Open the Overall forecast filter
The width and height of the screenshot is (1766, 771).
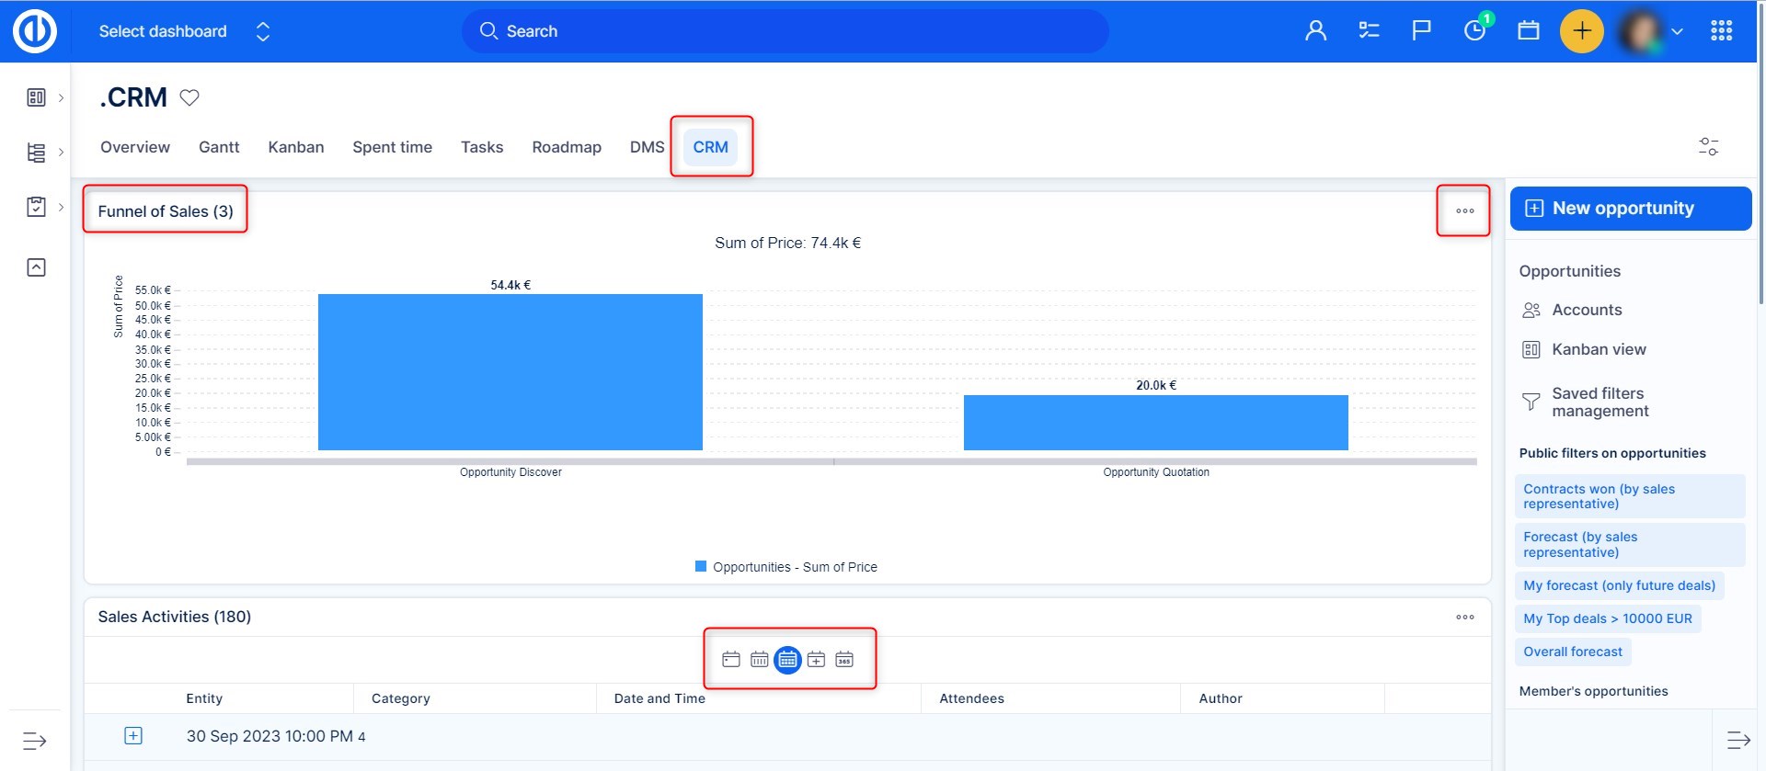click(x=1572, y=652)
